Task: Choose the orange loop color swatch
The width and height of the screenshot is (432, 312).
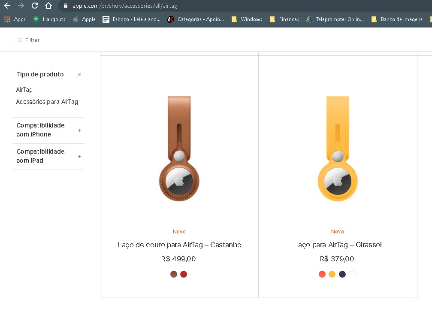Action: pyautogui.click(x=322, y=274)
